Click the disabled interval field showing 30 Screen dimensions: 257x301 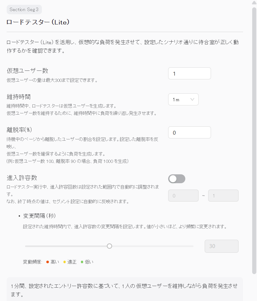pos(221,246)
